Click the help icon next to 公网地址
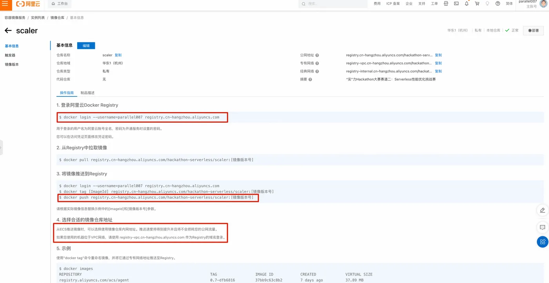549x283 pixels. pyautogui.click(x=317, y=55)
